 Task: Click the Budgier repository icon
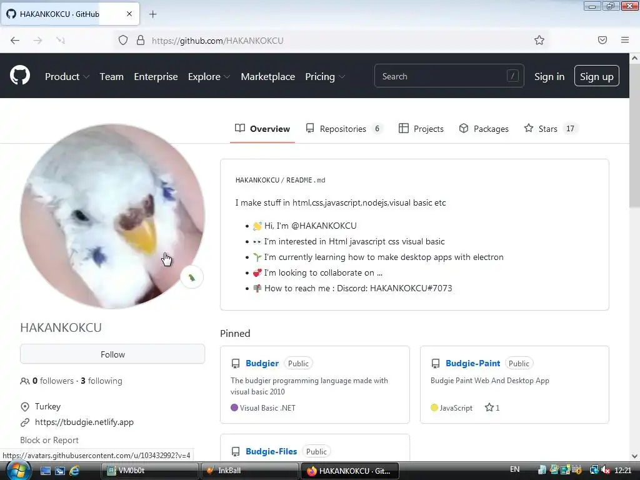[x=235, y=363]
